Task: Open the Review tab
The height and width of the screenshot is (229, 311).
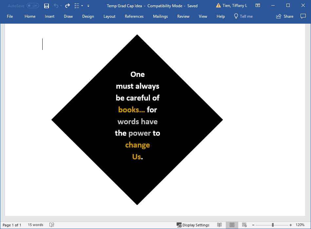Action: click(x=183, y=16)
